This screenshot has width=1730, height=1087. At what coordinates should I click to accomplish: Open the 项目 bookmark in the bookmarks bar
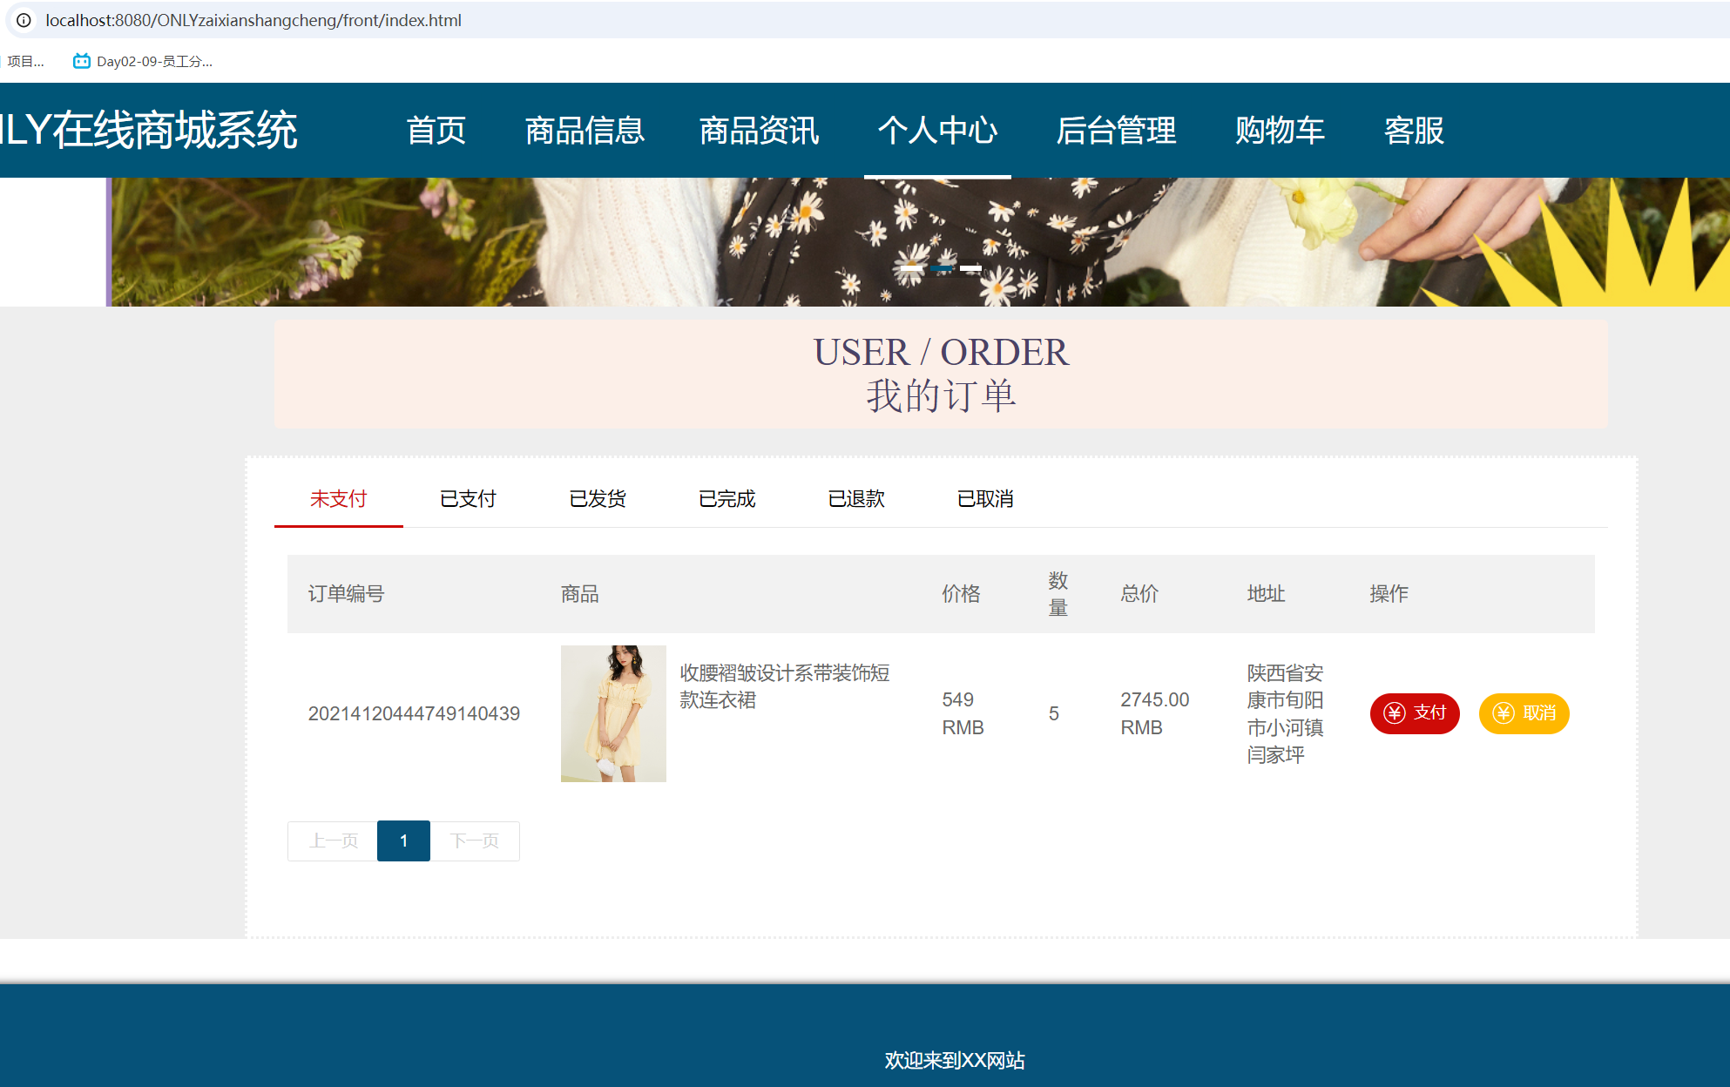pyautogui.click(x=26, y=61)
